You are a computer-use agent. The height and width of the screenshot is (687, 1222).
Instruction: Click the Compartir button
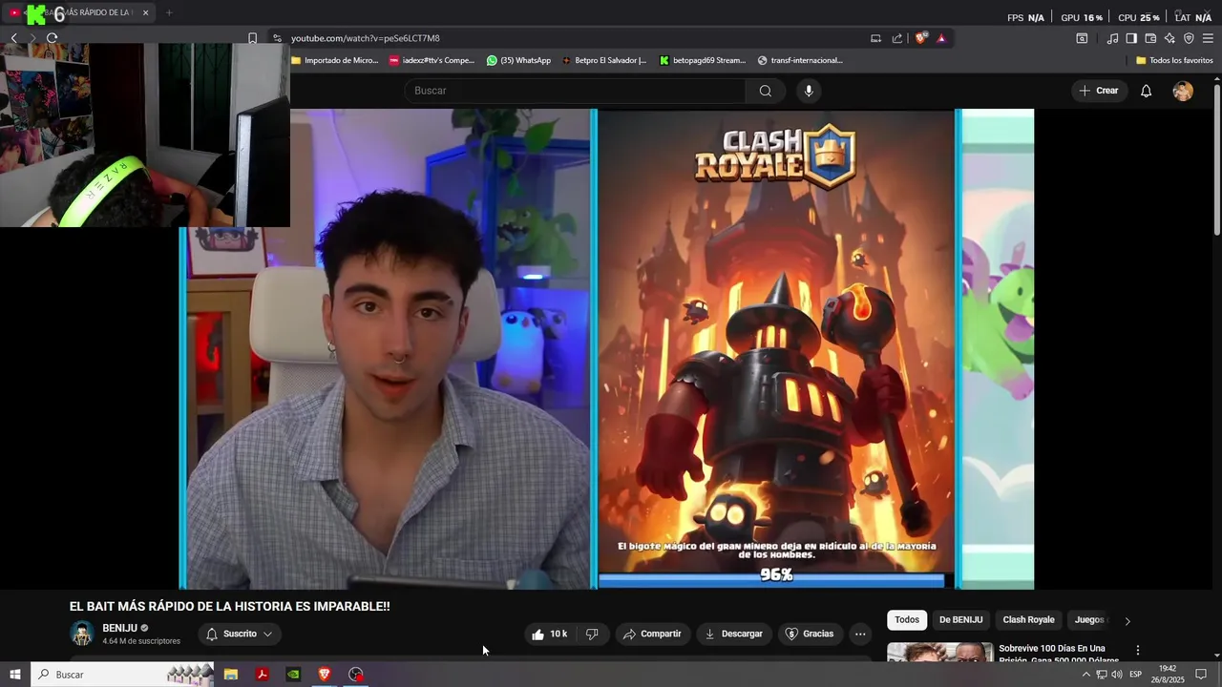(x=652, y=634)
